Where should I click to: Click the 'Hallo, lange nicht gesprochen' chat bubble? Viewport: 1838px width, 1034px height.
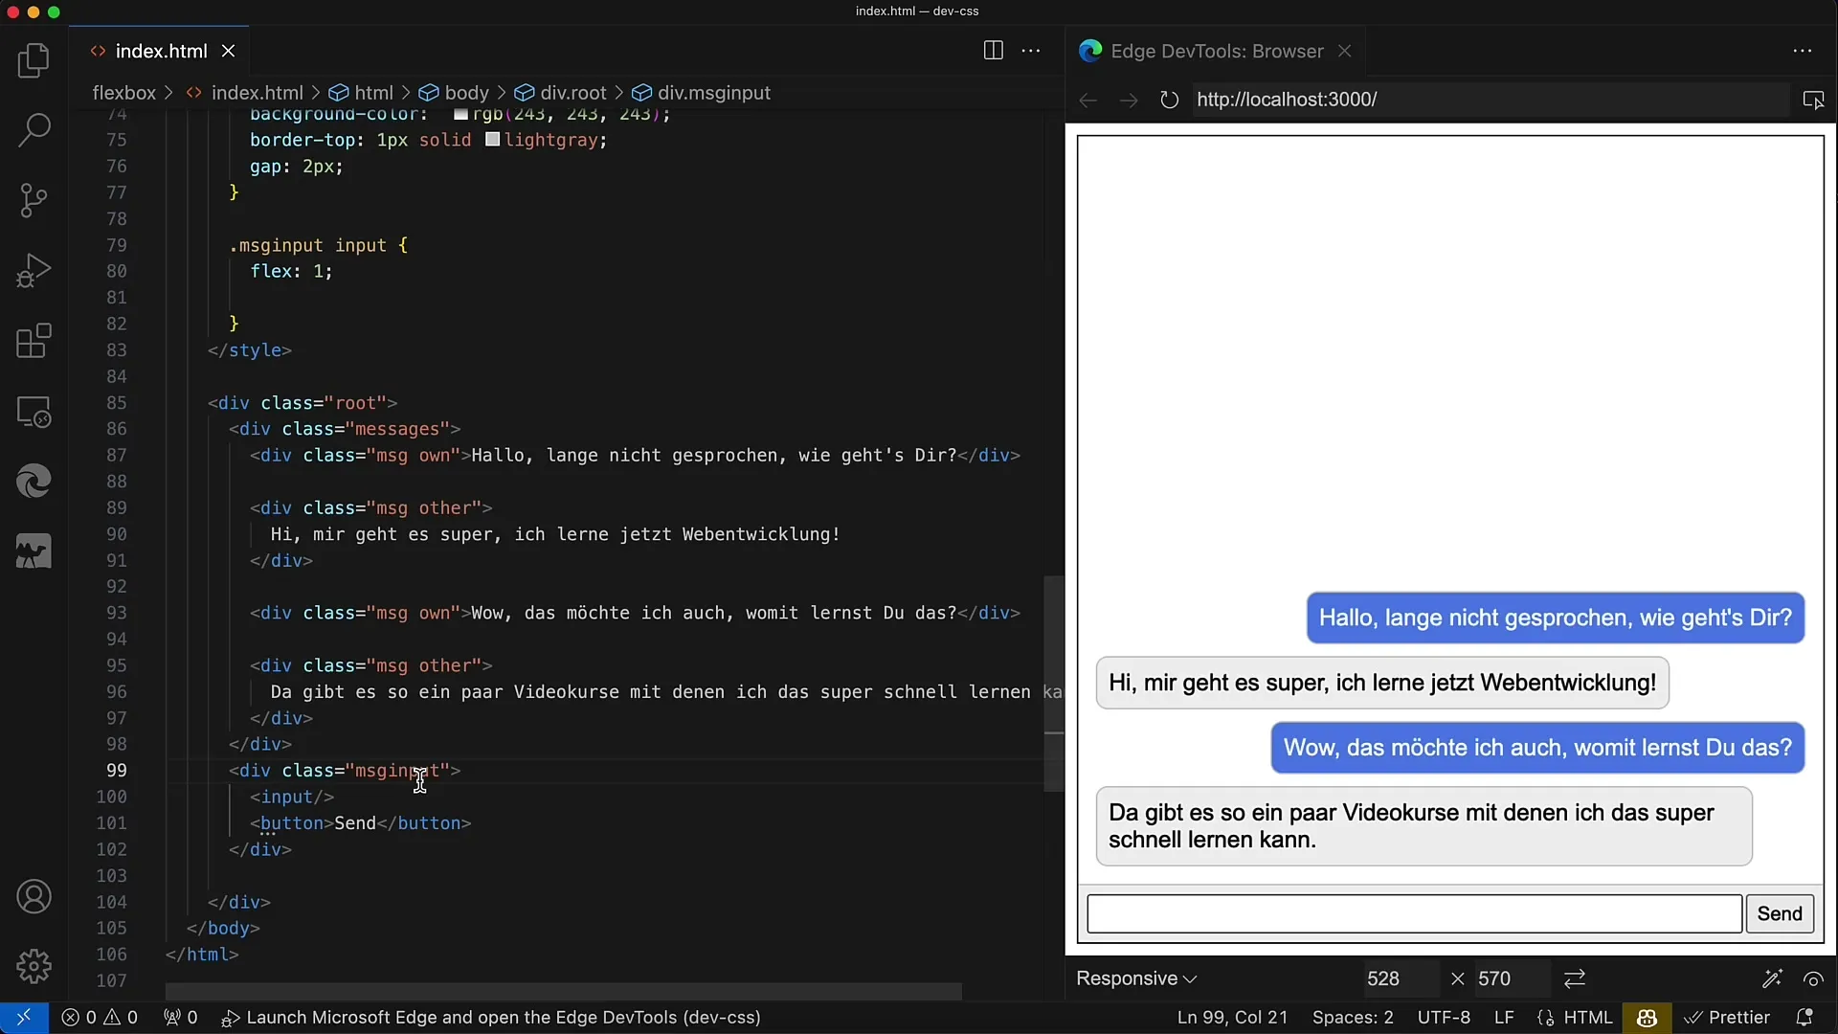point(1556,618)
